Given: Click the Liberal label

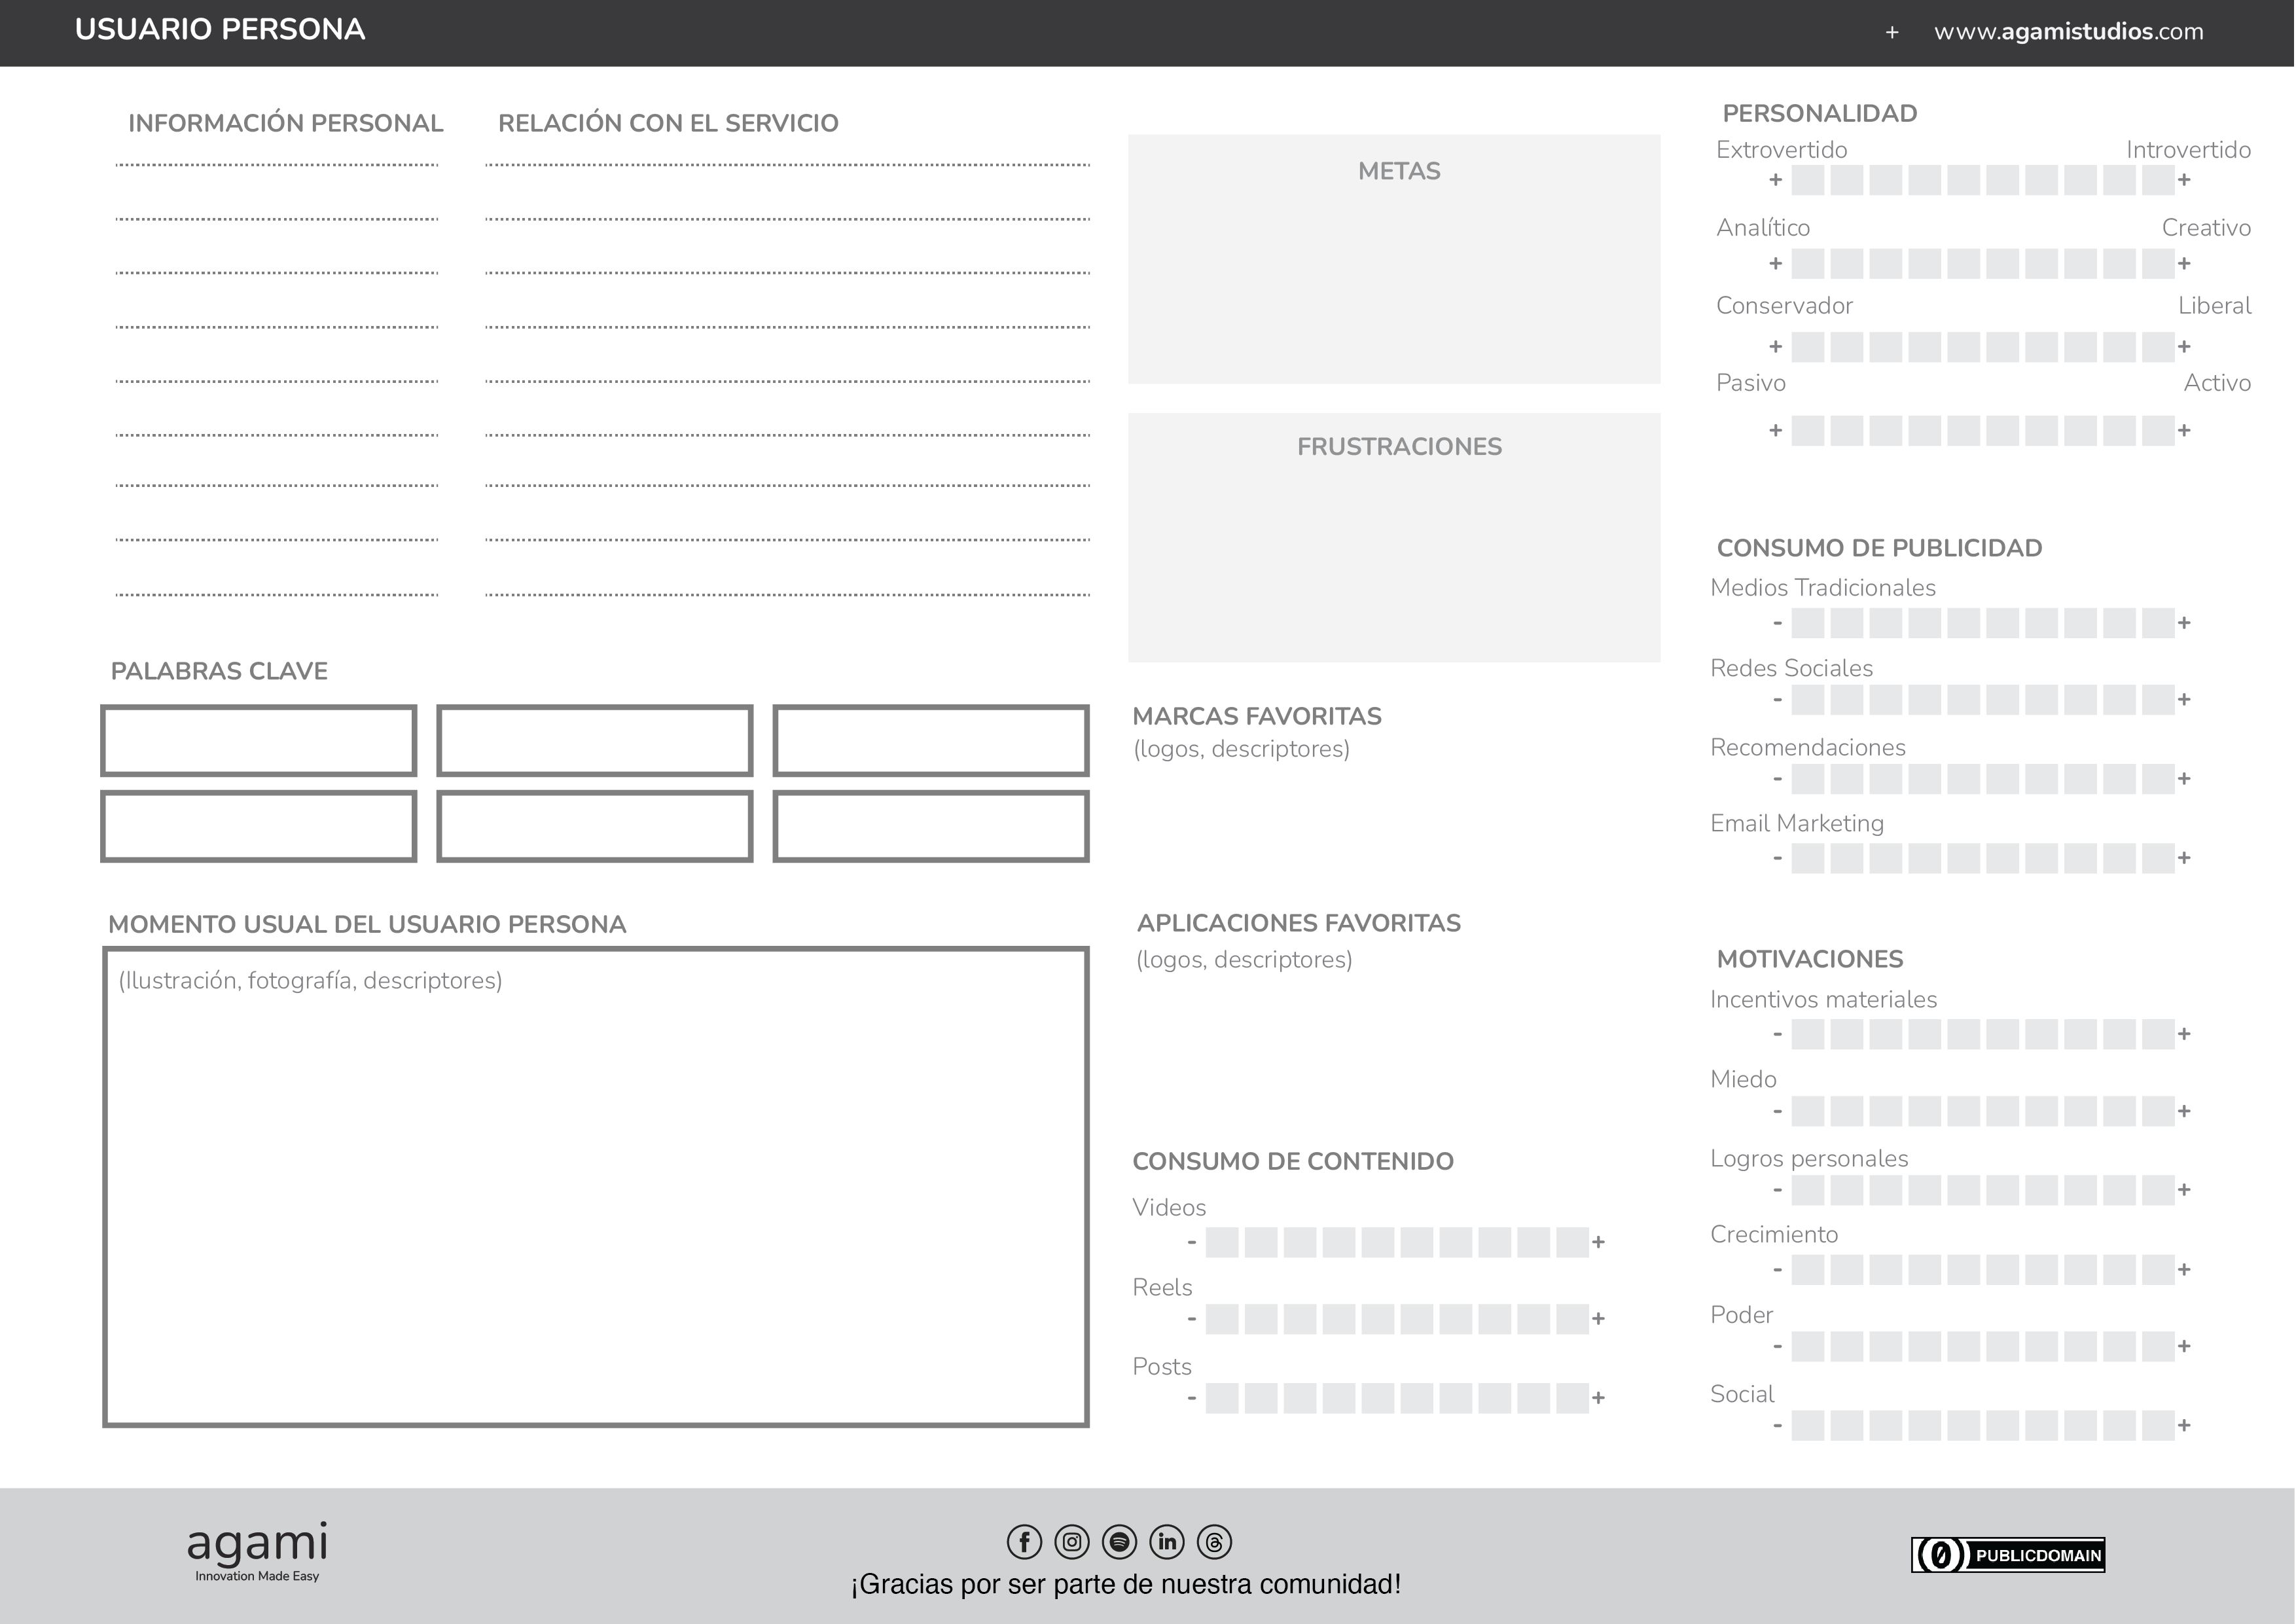Looking at the screenshot, I should click(2215, 306).
